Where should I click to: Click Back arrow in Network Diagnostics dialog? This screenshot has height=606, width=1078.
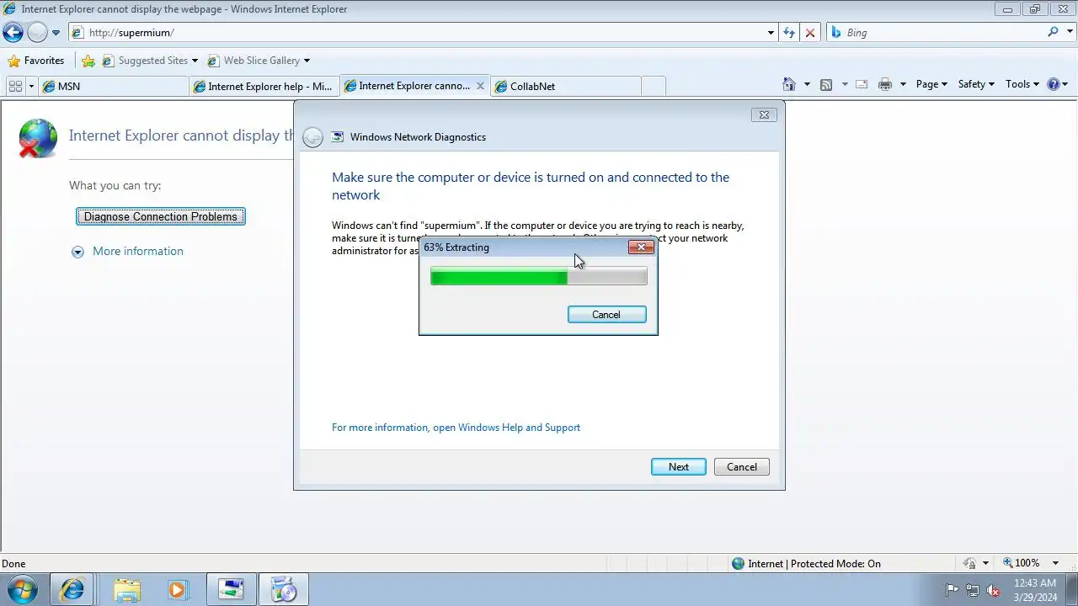pos(312,137)
